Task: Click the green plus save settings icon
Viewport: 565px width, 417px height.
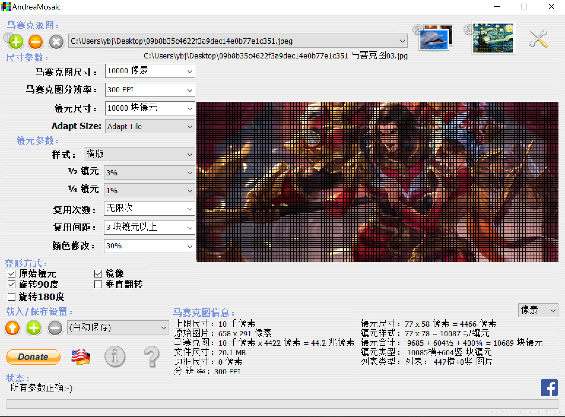Action: coord(34,328)
